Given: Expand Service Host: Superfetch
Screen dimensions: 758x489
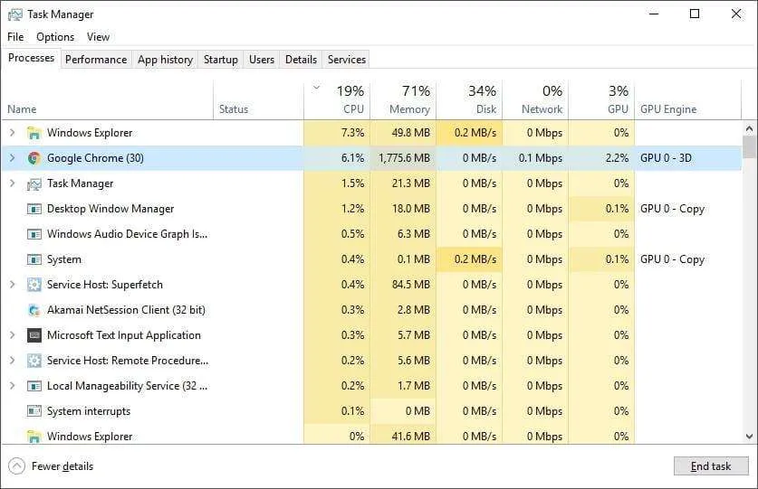Looking at the screenshot, I should [13, 285].
